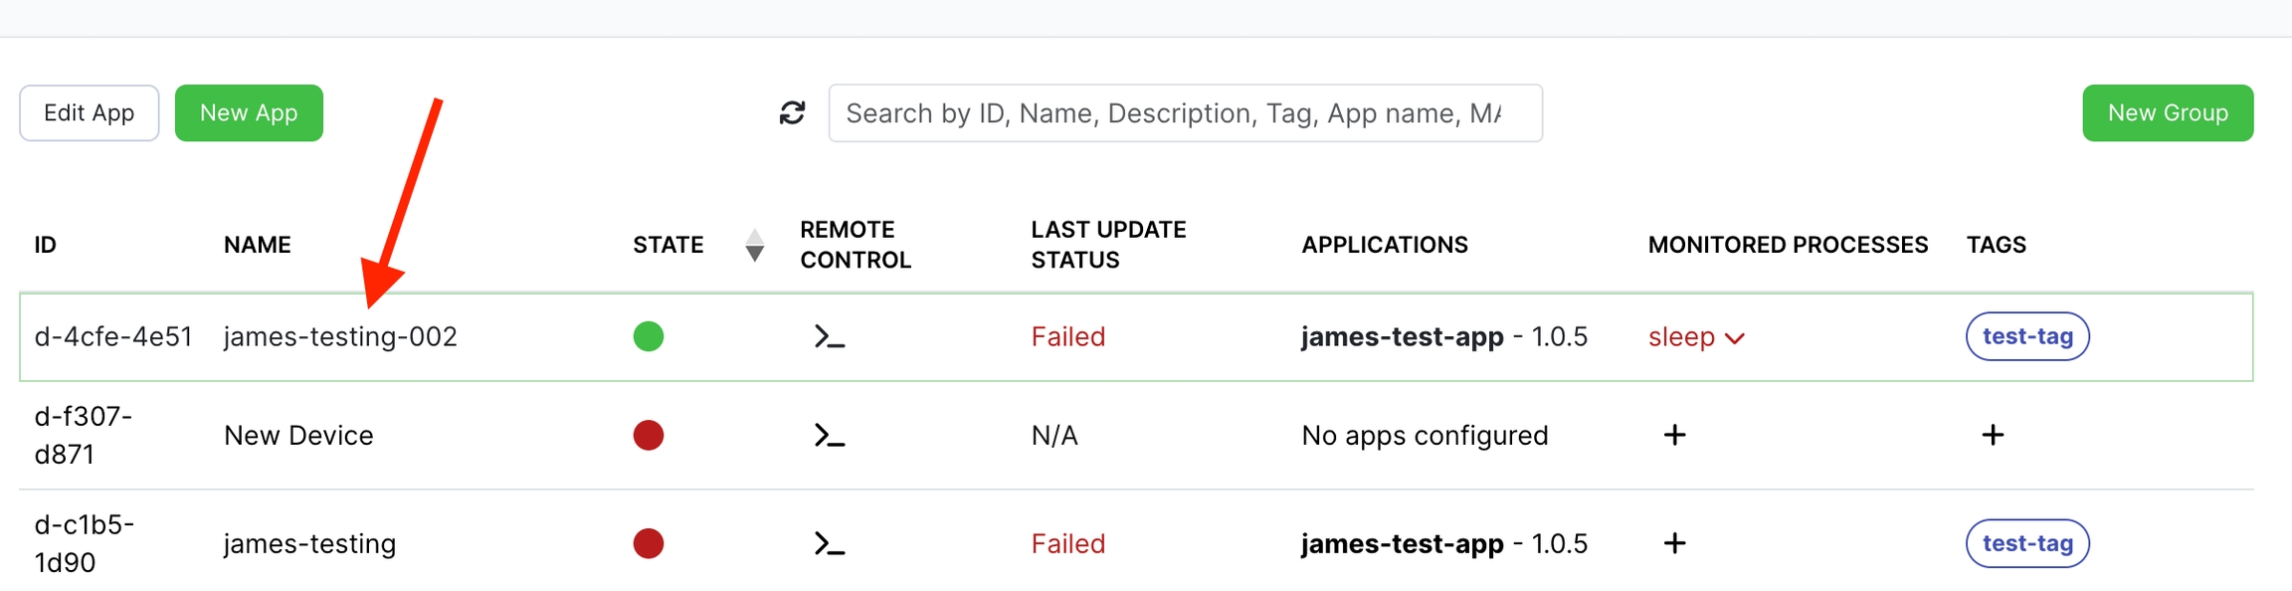Open the test-tag on james-testing-002
This screenshot has height=591, width=2292.
pos(2027,336)
